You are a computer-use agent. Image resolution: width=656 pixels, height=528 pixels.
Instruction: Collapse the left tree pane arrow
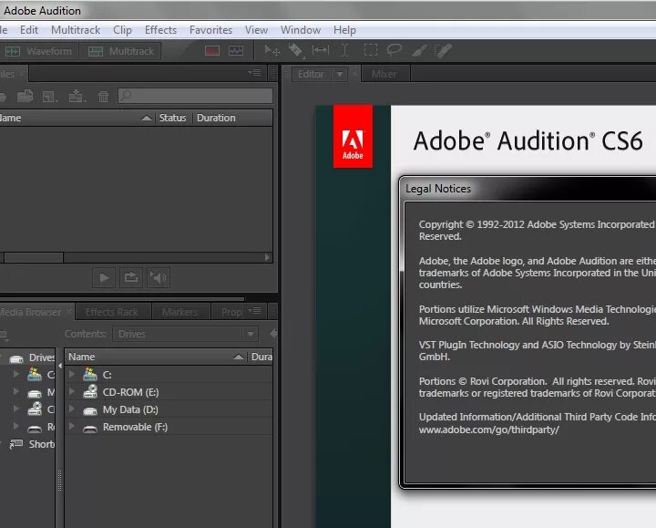[60, 366]
